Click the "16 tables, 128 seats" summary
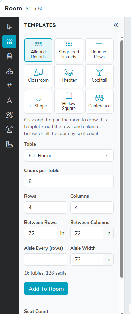 point(45,273)
